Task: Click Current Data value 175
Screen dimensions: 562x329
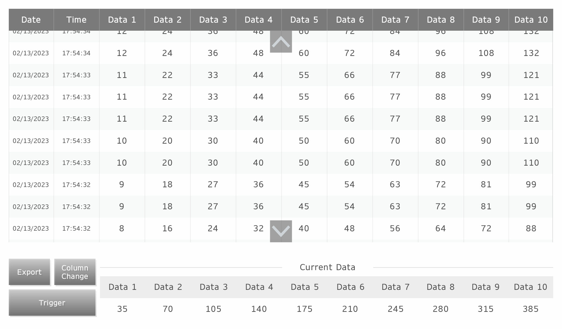Action: coord(305,309)
